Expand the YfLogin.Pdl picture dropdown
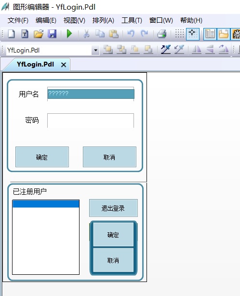240x296 pixels. [95, 50]
